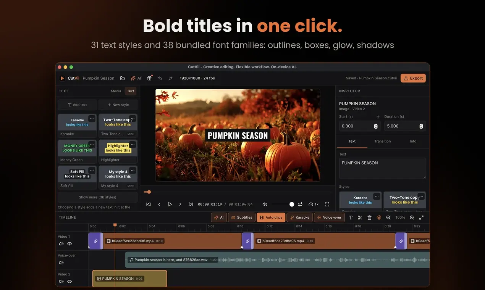Click the Voice-over button

click(x=329, y=217)
